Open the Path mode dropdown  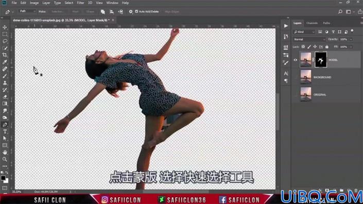point(27,11)
